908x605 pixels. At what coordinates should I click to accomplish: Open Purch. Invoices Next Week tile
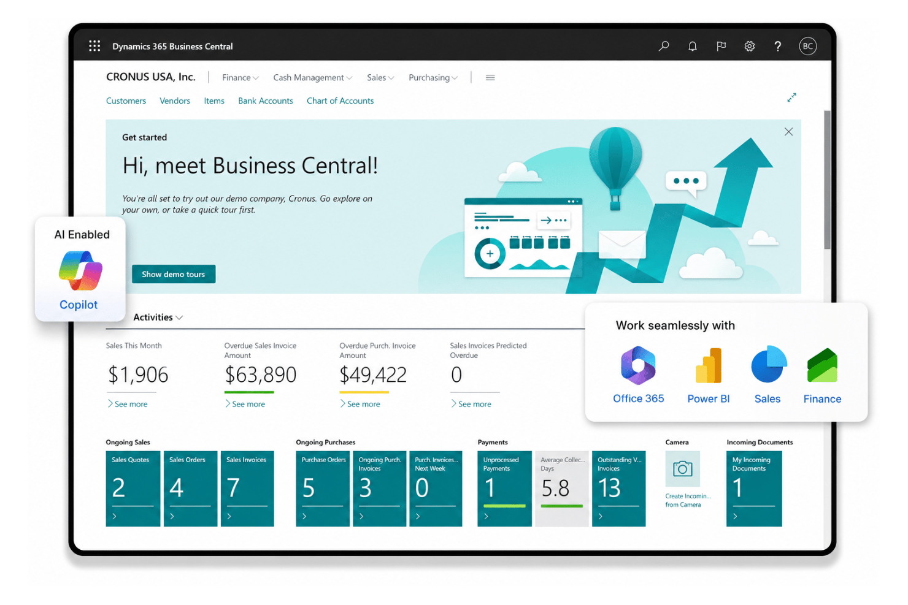click(436, 489)
